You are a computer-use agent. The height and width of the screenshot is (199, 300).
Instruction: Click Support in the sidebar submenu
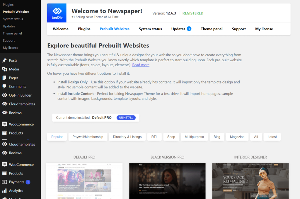(x=8, y=41)
